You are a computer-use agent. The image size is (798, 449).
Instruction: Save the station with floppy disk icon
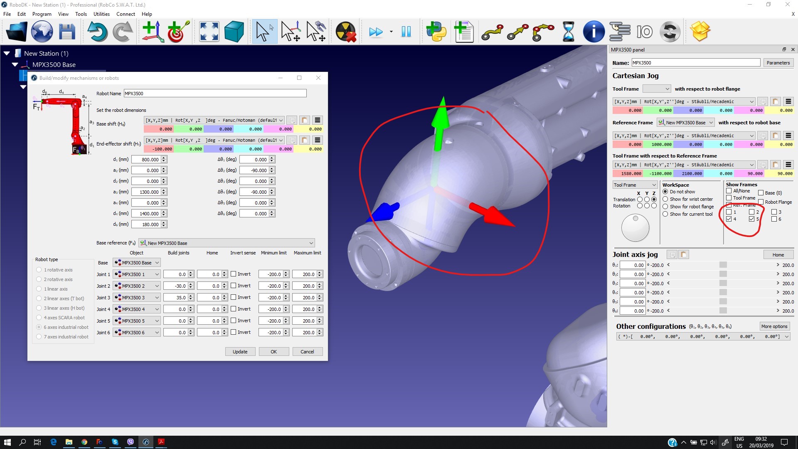[66, 32]
